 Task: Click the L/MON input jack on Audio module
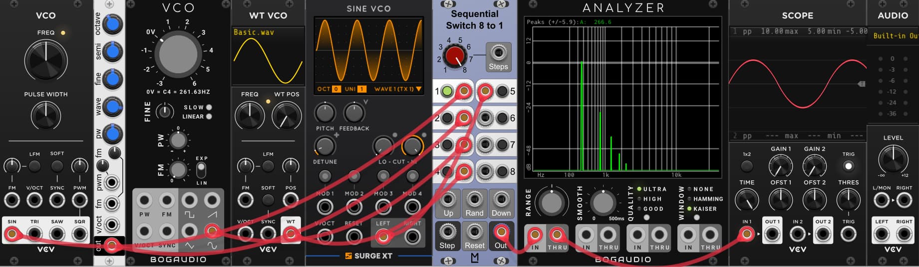tap(882, 200)
